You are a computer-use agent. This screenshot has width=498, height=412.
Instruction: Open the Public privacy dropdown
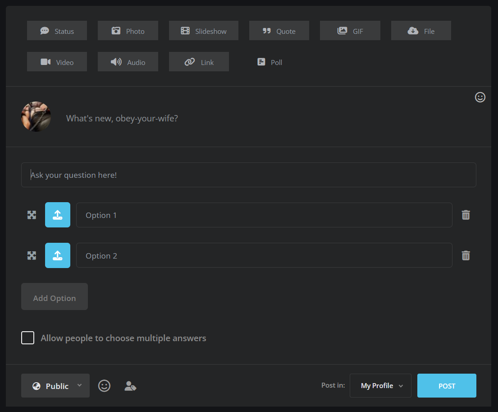point(55,386)
